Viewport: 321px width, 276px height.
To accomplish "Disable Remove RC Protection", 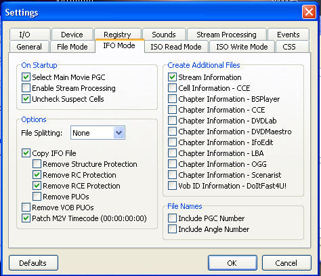I will click(37, 175).
